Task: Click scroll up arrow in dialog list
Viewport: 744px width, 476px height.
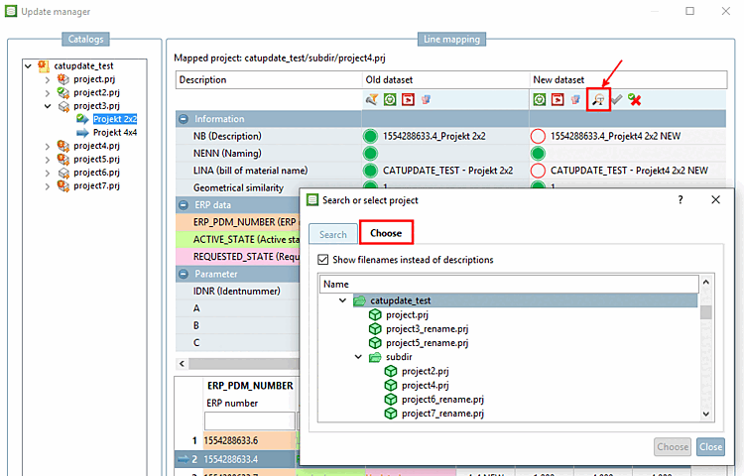Action: pos(706,282)
